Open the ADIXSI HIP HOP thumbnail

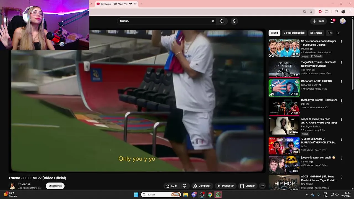pos(284,182)
